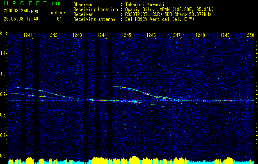This screenshot has height=164, width=258.
Task: Select the filename 2505091240.png
Action: click(21, 11)
